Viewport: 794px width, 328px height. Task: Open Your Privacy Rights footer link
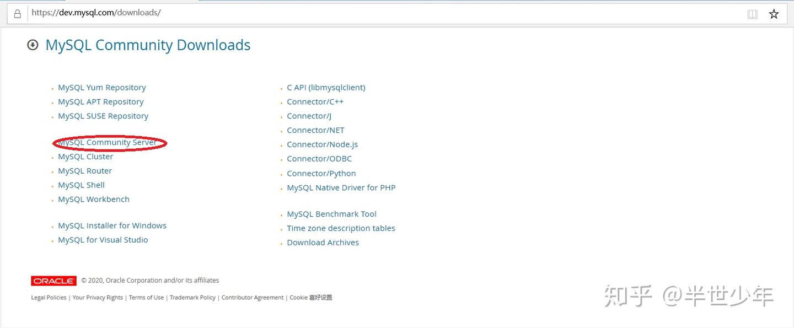point(98,298)
